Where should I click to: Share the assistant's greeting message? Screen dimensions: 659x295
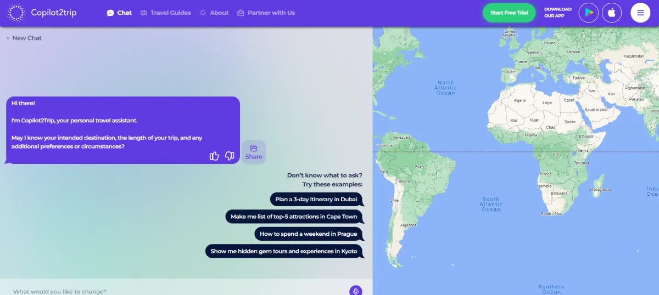coord(254,152)
